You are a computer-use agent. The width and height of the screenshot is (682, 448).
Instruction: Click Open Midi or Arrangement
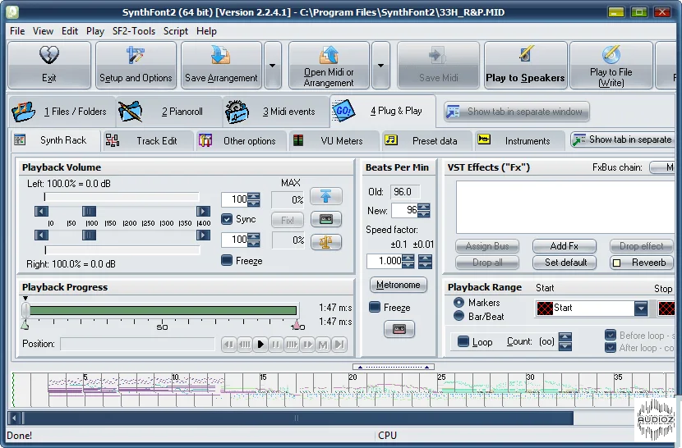[x=329, y=65]
